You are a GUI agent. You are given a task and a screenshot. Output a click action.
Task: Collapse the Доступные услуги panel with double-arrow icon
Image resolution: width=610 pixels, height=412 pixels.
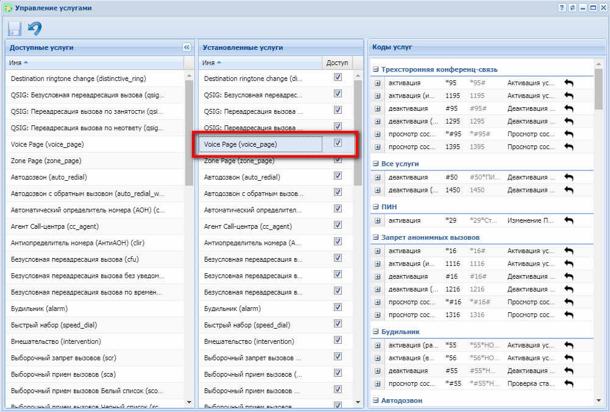click(186, 47)
